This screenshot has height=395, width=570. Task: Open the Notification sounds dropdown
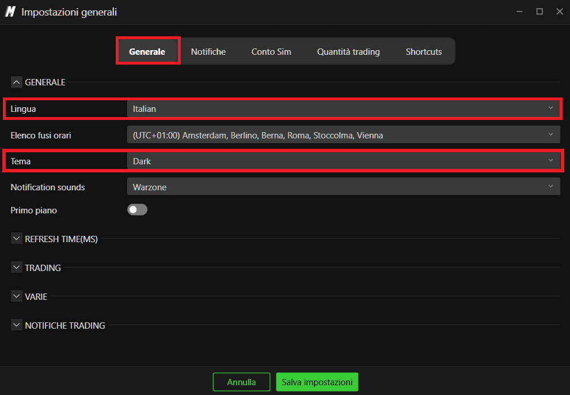(x=344, y=187)
